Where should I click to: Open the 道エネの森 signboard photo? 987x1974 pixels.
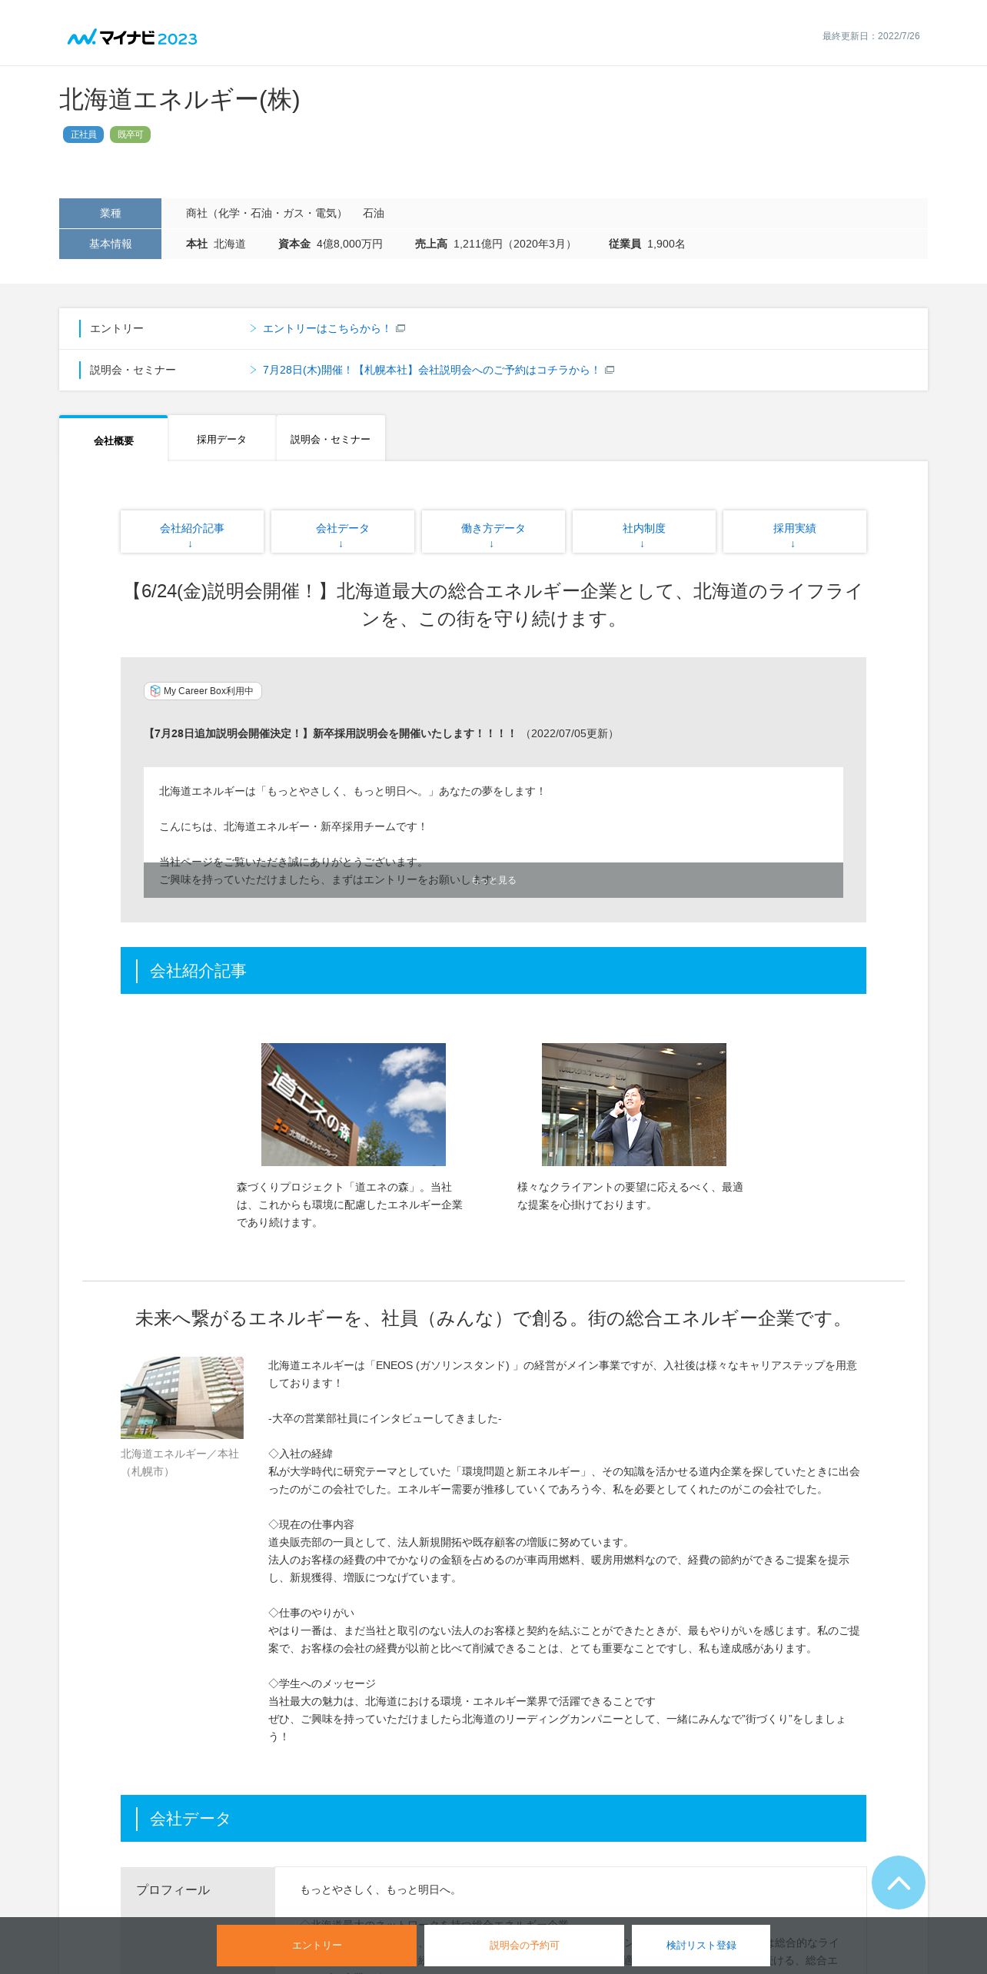[354, 1105]
